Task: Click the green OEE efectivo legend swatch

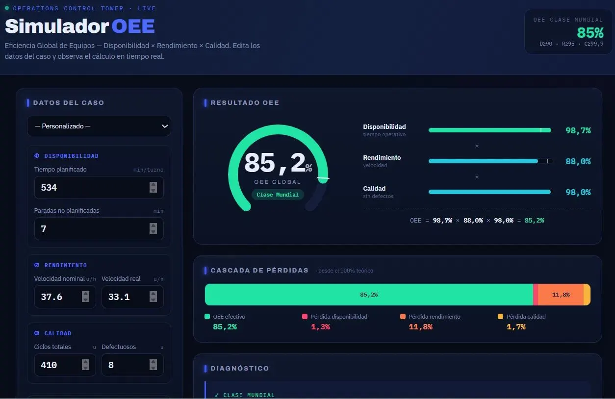Action: tap(207, 317)
